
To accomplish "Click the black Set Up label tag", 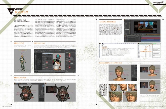I will [19, 9].
